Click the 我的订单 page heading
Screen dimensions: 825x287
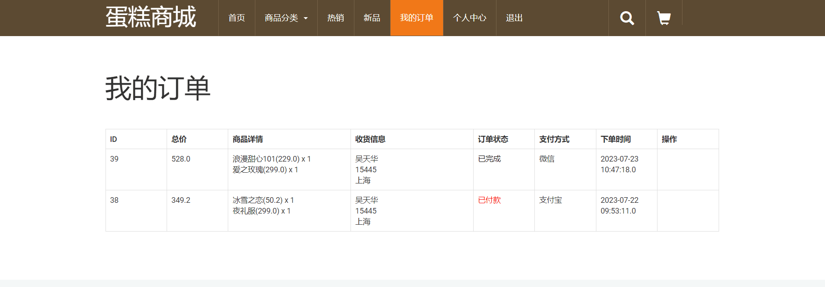[158, 89]
